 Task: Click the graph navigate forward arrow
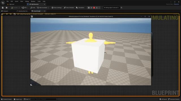pyautogui.click(x=11, y=14)
